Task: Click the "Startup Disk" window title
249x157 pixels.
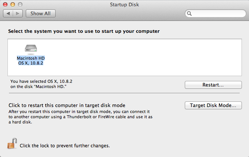Action: point(124,4)
